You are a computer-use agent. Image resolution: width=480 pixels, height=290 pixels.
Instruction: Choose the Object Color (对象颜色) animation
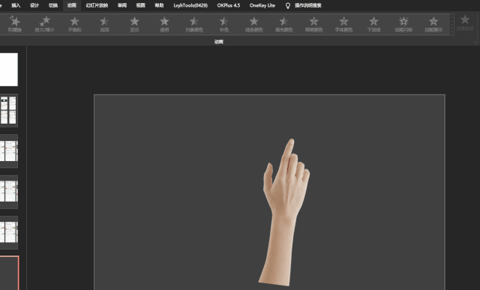coord(194,24)
